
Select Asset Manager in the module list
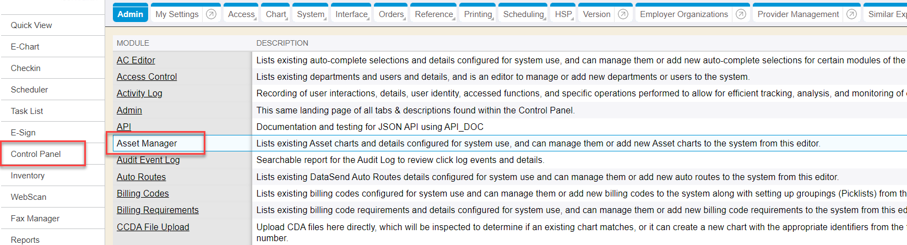coord(147,143)
